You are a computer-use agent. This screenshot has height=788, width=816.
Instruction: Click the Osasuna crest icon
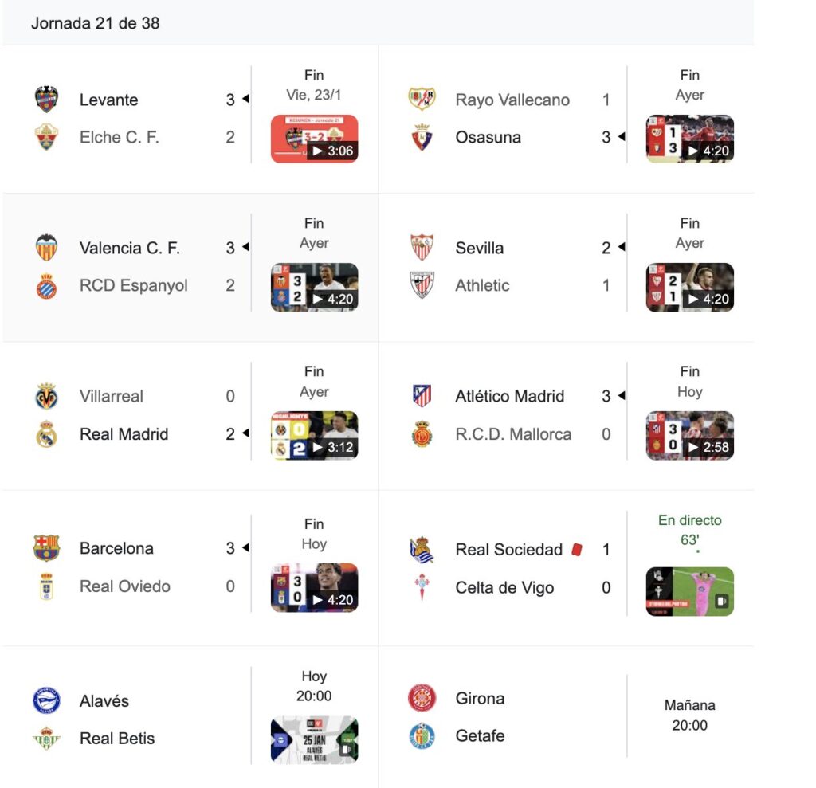(422, 137)
